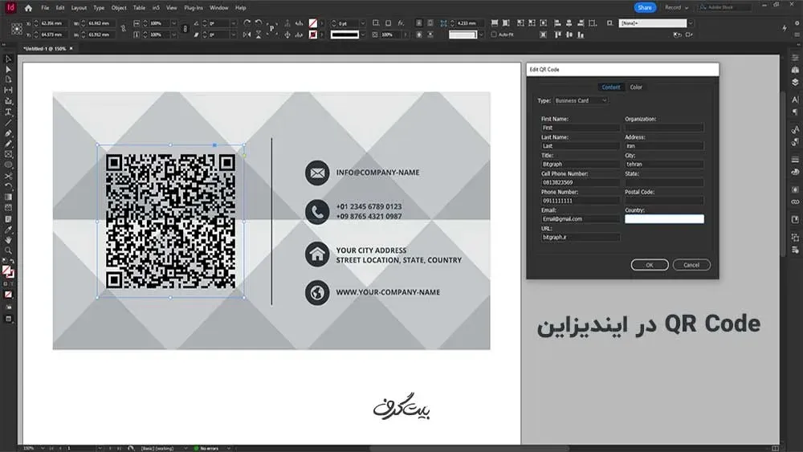Image resolution: width=803 pixels, height=452 pixels.
Task: Click the email icon on the business card
Action: tap(317, 173)
